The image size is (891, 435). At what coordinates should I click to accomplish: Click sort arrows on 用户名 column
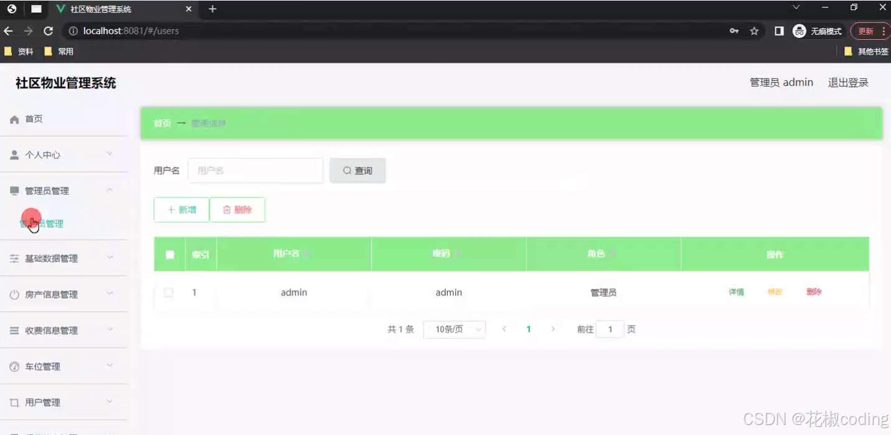tap(306, 254)
